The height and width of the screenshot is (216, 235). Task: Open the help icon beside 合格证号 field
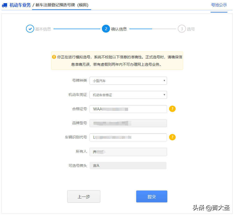tap(172, 109)
